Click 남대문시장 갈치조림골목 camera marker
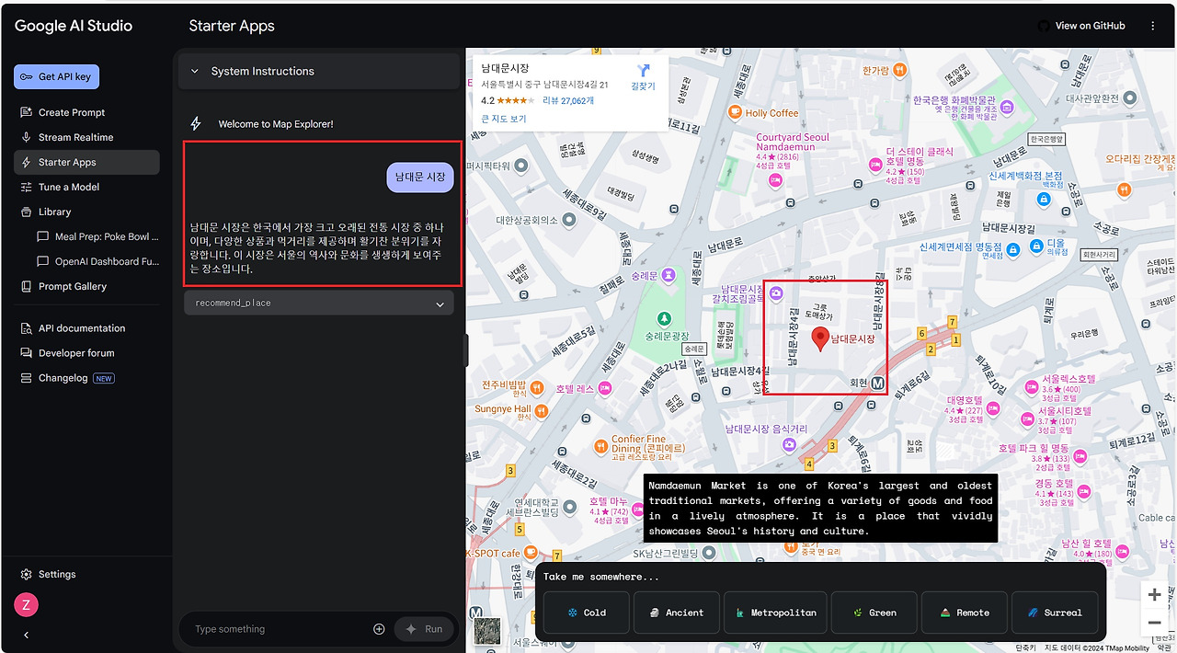 click(x=777, y=293)
